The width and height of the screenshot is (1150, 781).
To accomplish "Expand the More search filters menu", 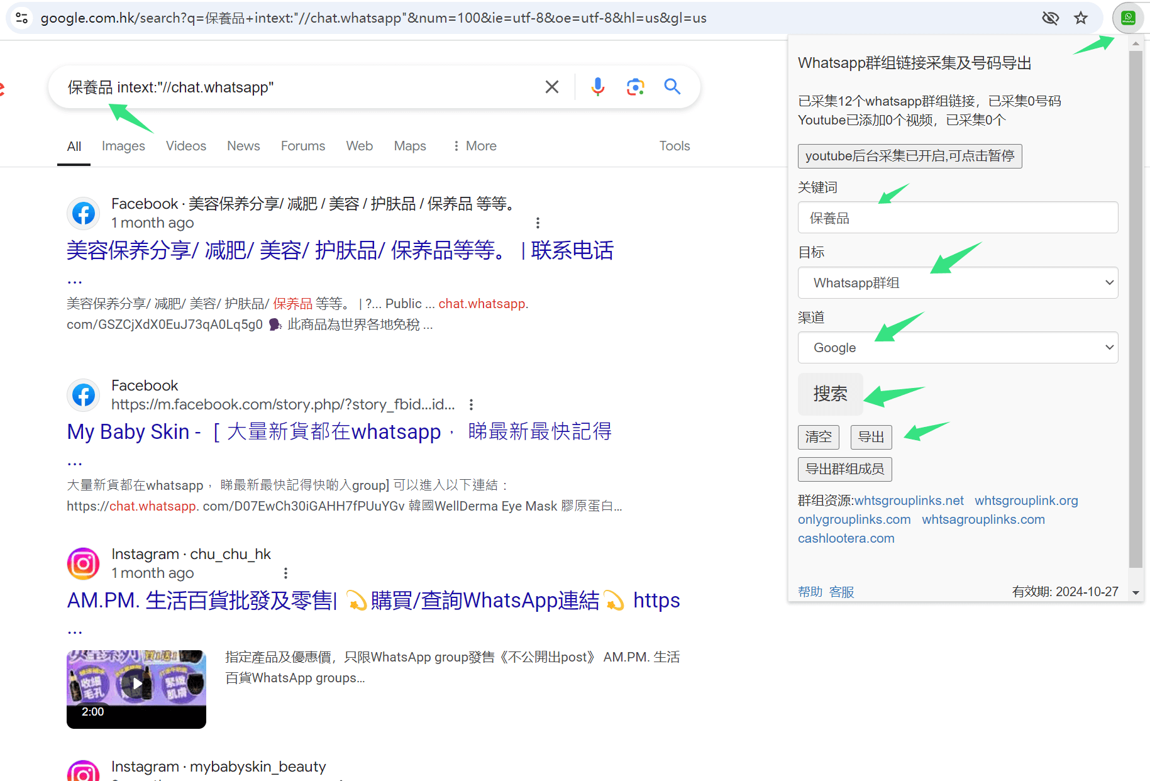I will (x=475, y=146).
